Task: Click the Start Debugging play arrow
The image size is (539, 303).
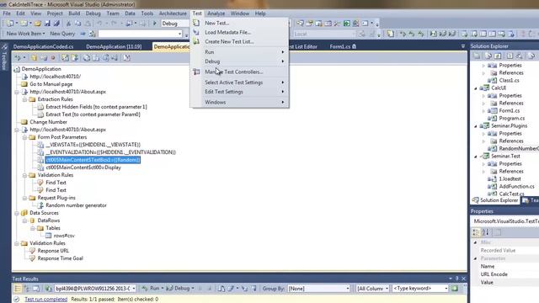Action: click(x=155, y=24)
